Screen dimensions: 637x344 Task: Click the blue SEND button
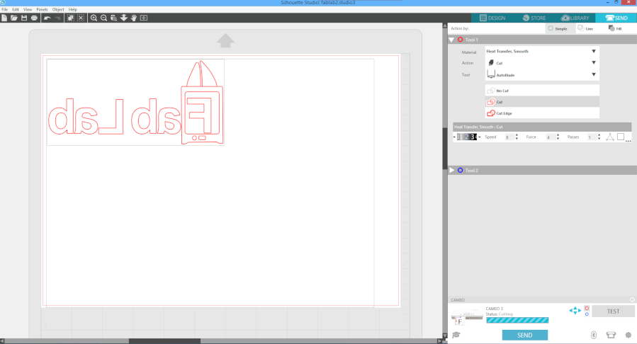(x=524, y=335)
